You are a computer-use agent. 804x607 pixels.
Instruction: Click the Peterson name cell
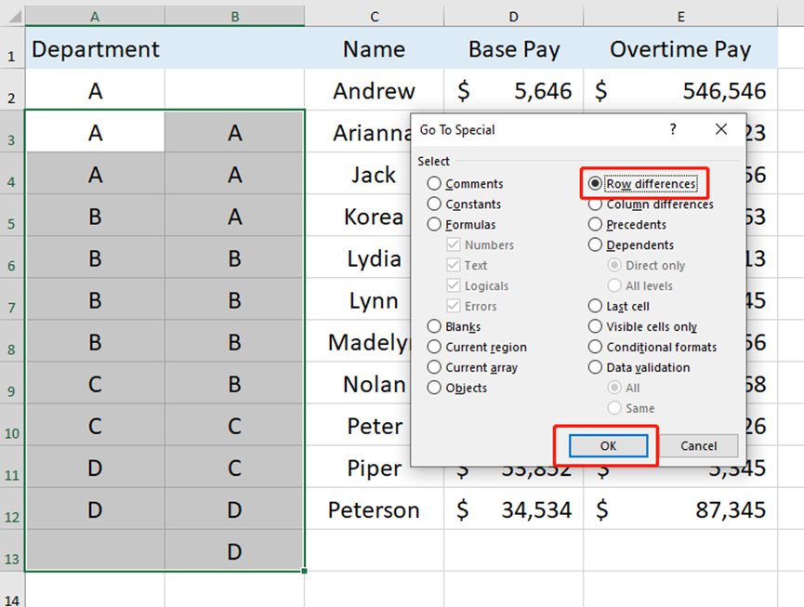click(375, 509)
